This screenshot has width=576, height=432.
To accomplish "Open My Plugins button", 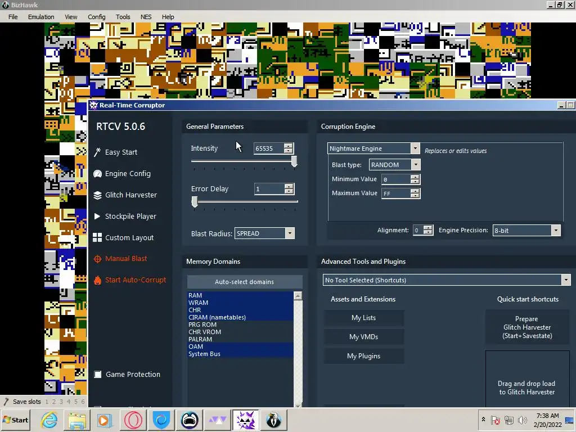I will tap(364, 356).
